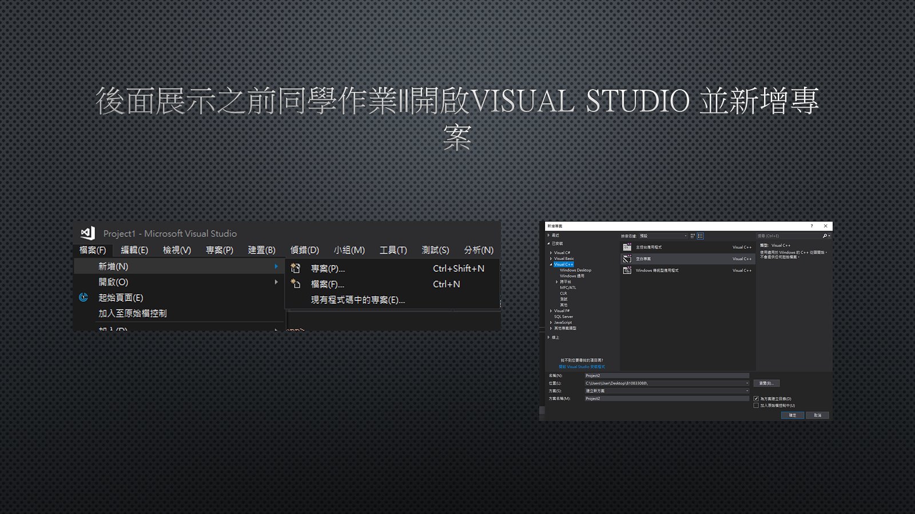Open the 檔案(F) menu
915x514 pixels.
click(93, 250)
